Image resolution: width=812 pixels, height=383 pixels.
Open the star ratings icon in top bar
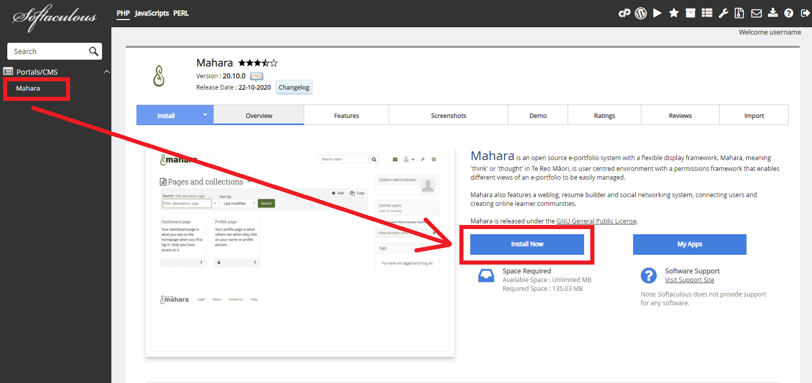[x=674, y=13]
